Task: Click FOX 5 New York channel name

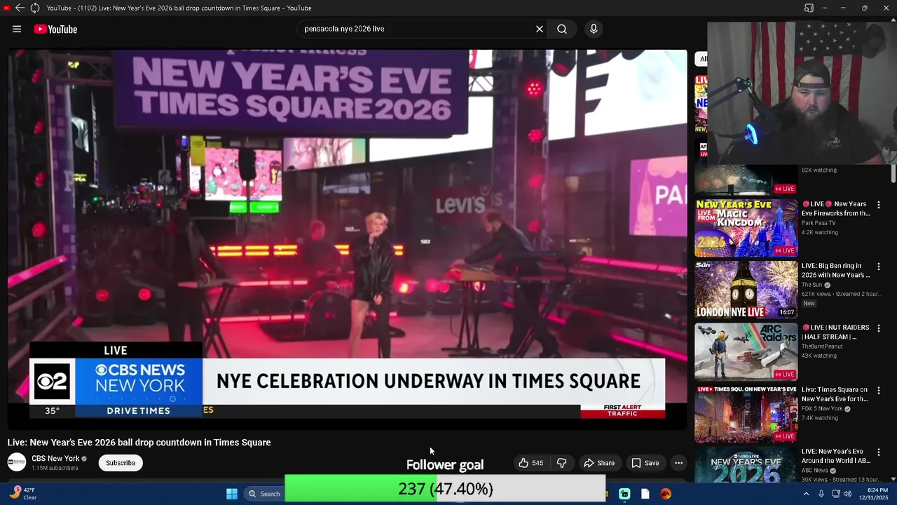Action: coord(823,409)
